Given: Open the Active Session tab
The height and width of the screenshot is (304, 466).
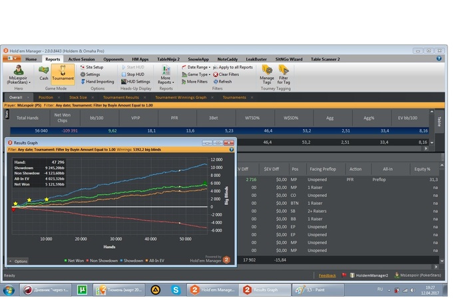Looking at the screenshot, I should (81, 59).
